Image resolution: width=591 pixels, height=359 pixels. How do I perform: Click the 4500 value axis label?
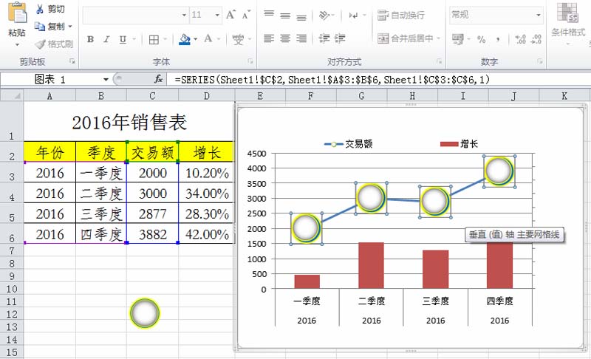coord(256,154)
